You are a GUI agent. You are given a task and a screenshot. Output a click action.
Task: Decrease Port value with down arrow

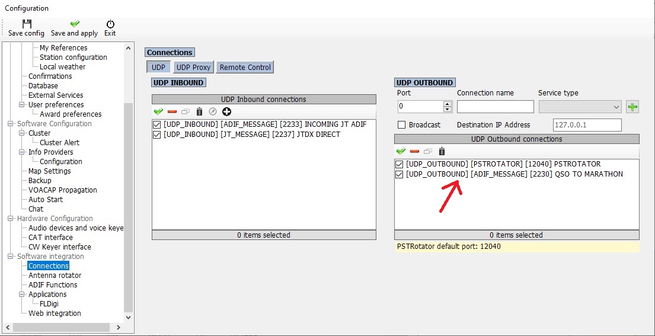click(448, 110)
